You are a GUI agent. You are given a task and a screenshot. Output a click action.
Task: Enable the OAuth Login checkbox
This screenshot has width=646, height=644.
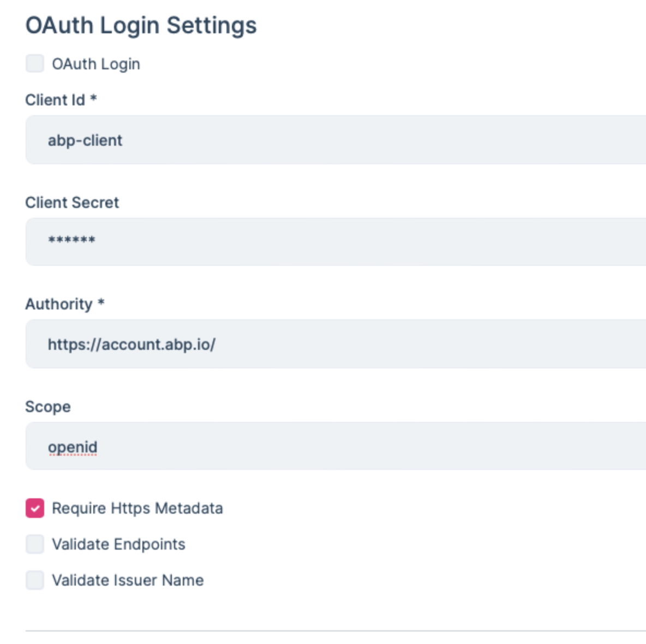tap(35, 63)
